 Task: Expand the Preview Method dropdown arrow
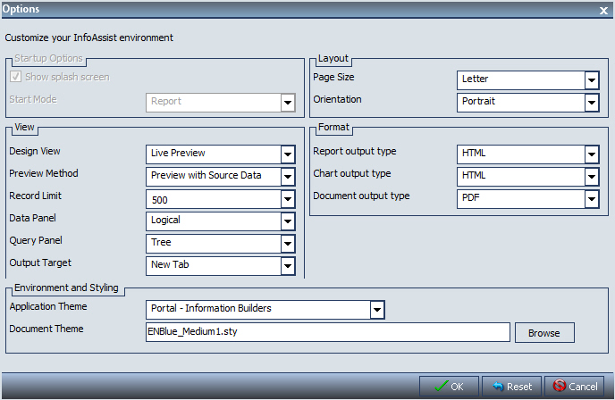288,177
